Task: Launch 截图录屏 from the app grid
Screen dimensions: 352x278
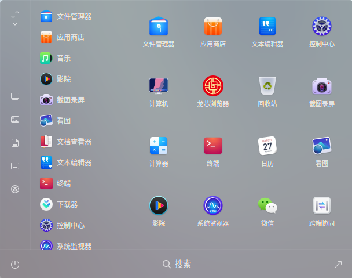Action: coord(322,92)
